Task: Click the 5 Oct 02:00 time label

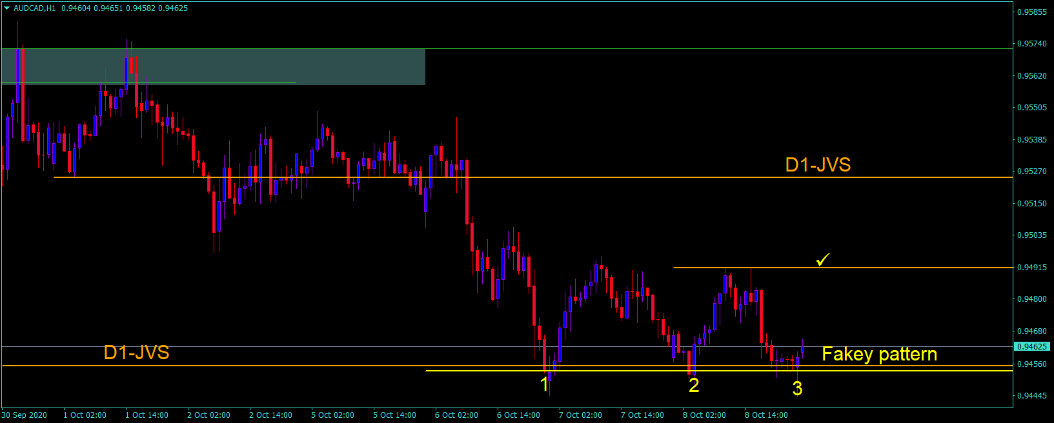Action: tap(332, 415)
